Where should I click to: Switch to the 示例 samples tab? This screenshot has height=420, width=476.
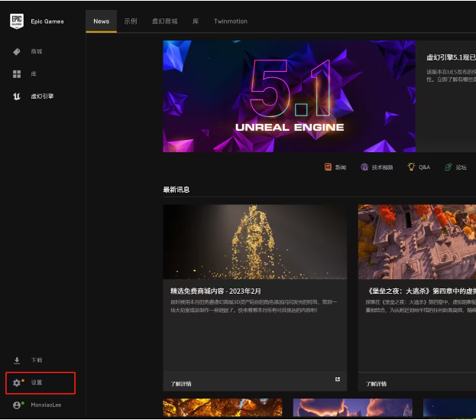click(131, 21)
